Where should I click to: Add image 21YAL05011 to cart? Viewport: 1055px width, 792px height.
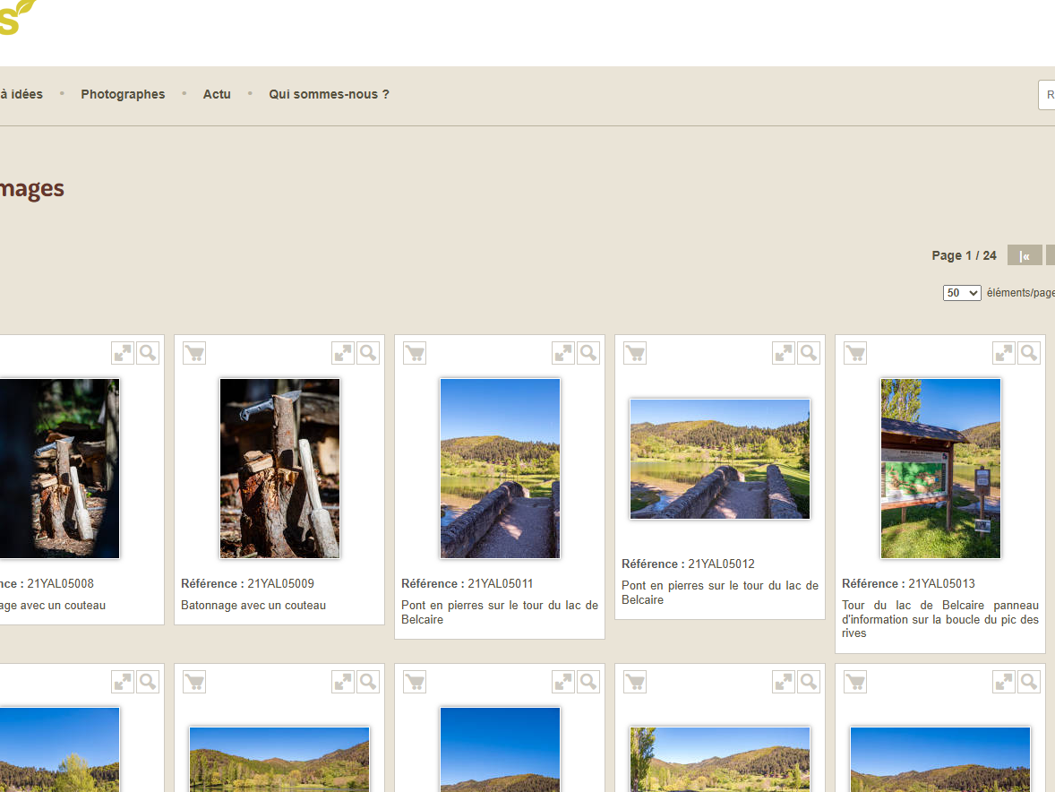pos(415,353)
